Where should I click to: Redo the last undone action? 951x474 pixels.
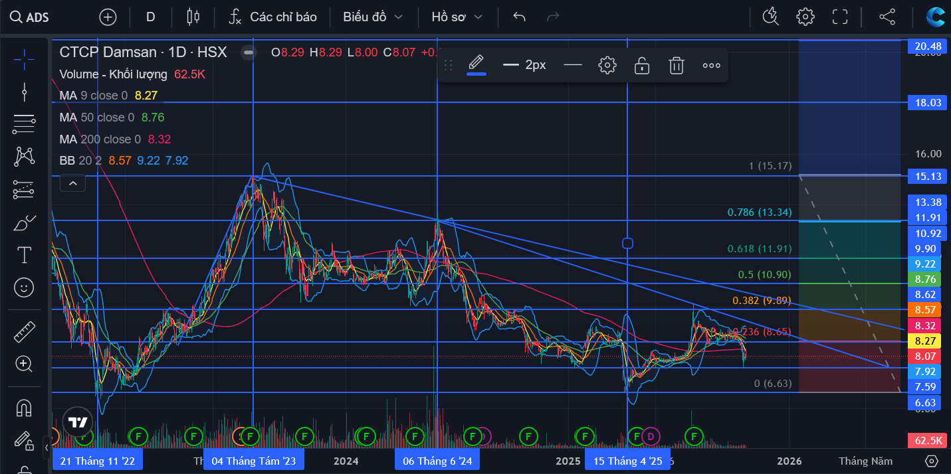[552, 17]
